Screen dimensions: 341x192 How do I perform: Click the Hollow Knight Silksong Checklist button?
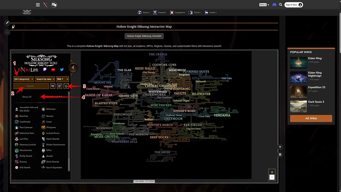144,36
